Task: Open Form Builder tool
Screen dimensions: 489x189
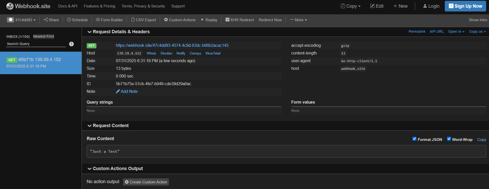Action: click(x=109, y=20)
